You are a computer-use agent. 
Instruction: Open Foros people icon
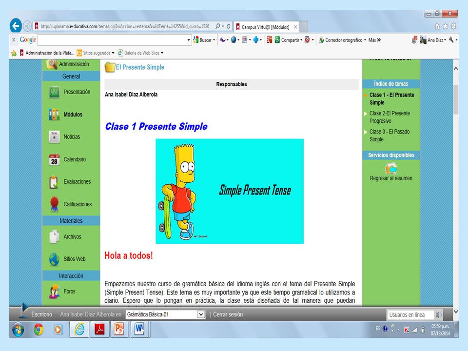pyautogui.click(x=54, y=292)
